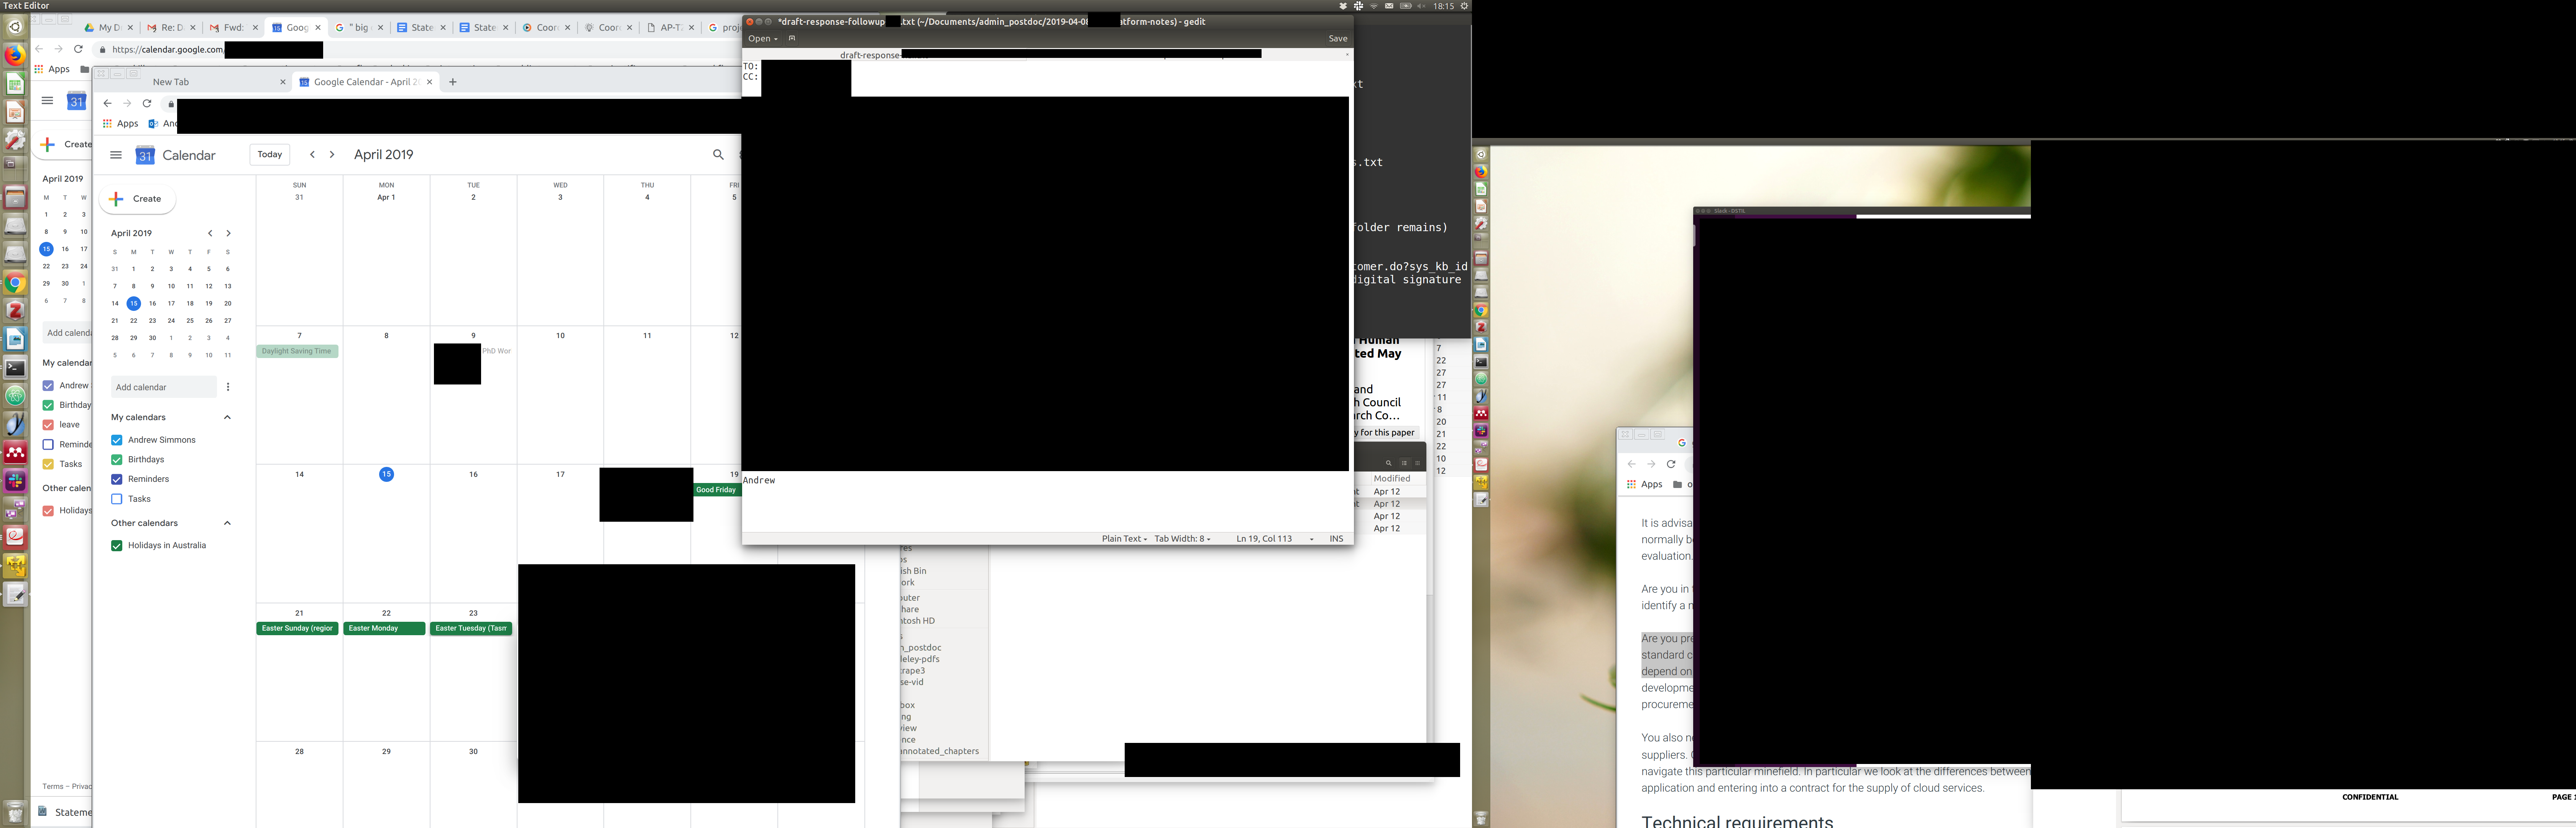Screen dimensions: 2576x828
Task: Uncheck Holidays in Australia calendar
Action: pyautogui.click(x=117, y=546)
